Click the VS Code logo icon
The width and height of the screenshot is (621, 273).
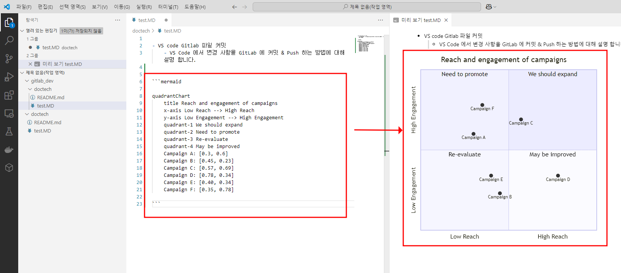(7, 7)
